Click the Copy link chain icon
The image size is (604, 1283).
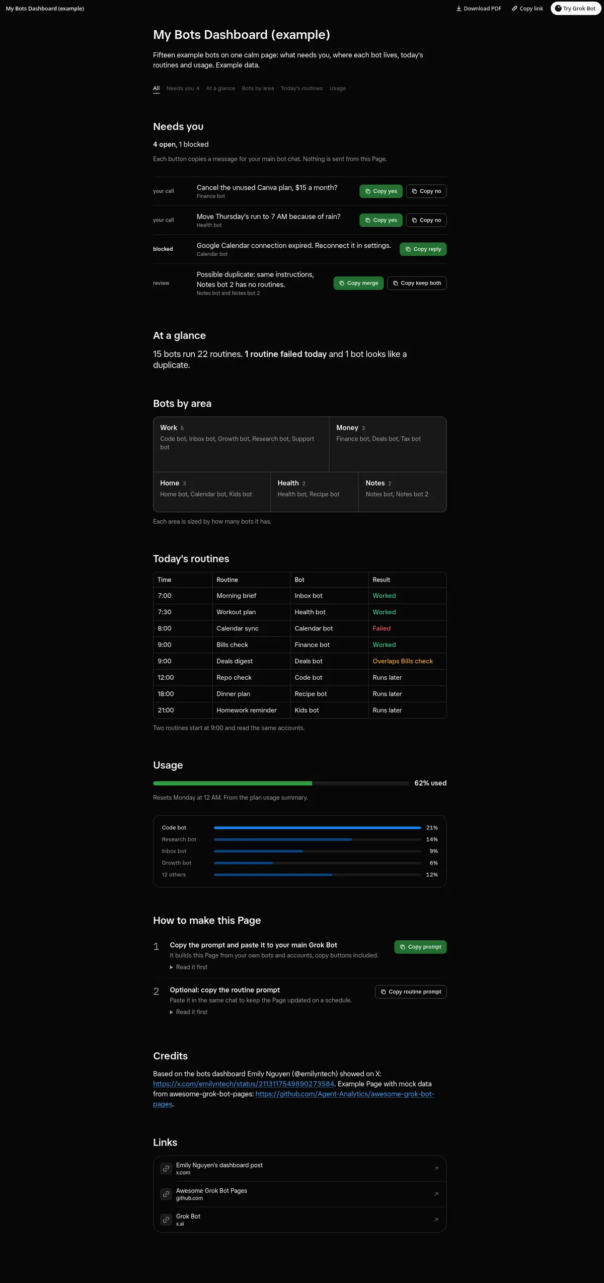coord(514,9)
